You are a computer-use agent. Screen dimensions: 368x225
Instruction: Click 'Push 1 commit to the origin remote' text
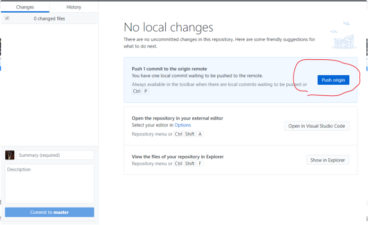(169, 69)
